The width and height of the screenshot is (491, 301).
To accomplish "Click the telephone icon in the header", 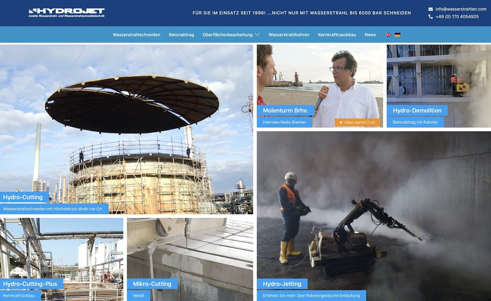I will 430,16.
